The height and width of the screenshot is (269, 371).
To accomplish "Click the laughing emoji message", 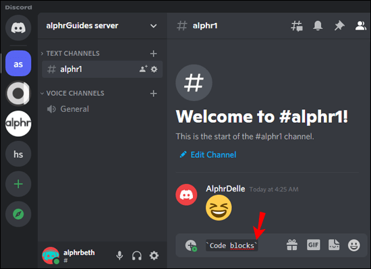I will tap(219, 208).
